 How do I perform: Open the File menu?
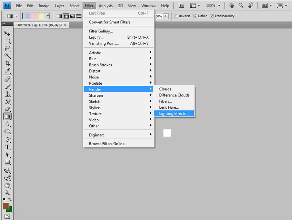point(19,6)
